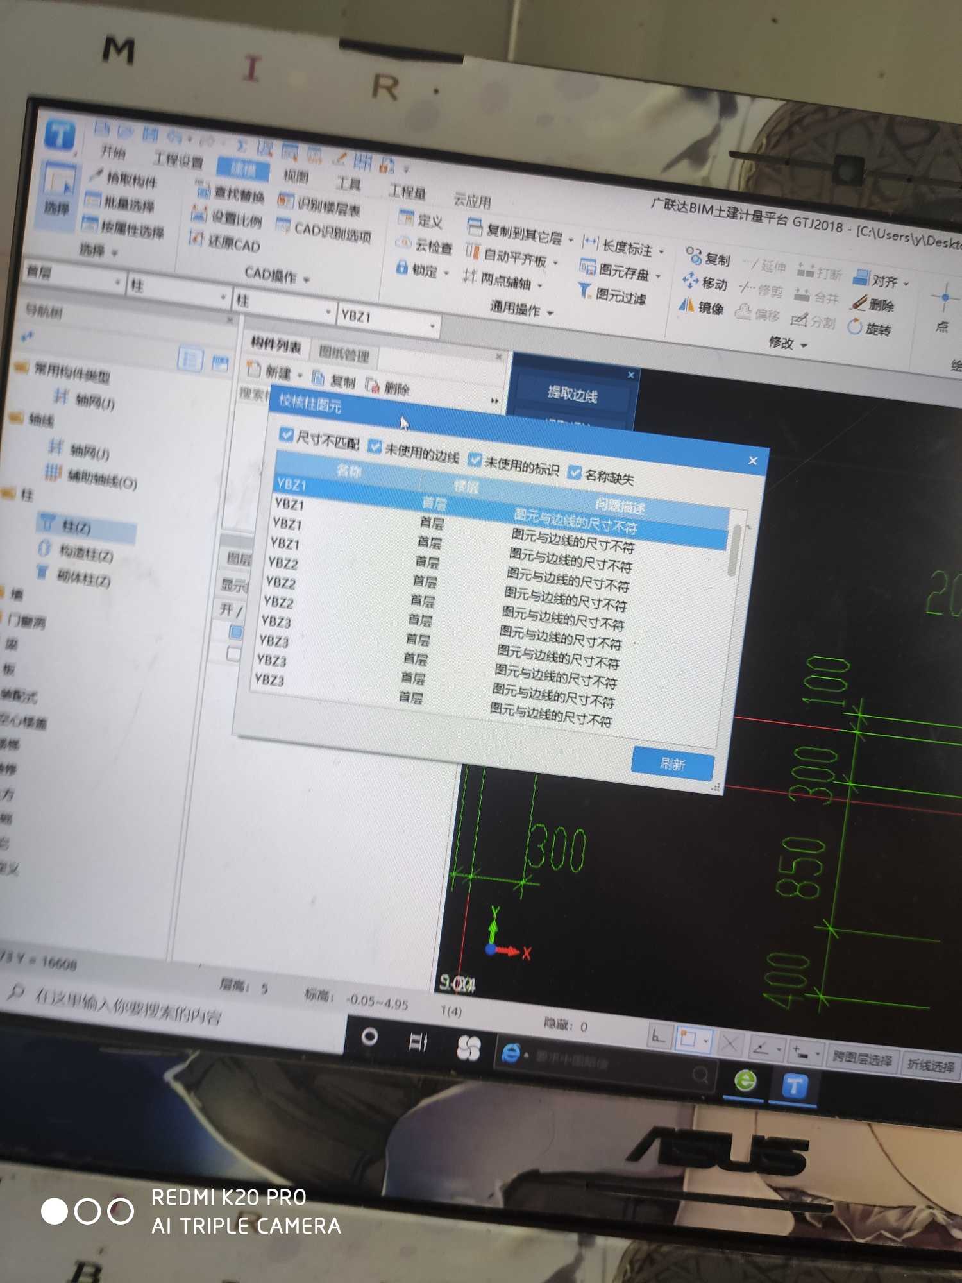Open the 锁定 dropdown arrow
Screen dimensions: 962x1283
[446, 274]
